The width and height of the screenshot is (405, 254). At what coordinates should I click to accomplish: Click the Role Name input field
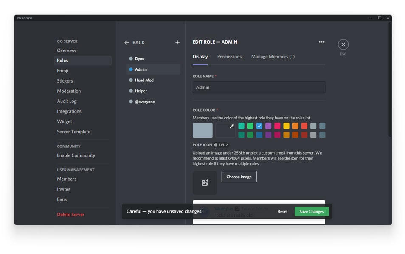259,87
